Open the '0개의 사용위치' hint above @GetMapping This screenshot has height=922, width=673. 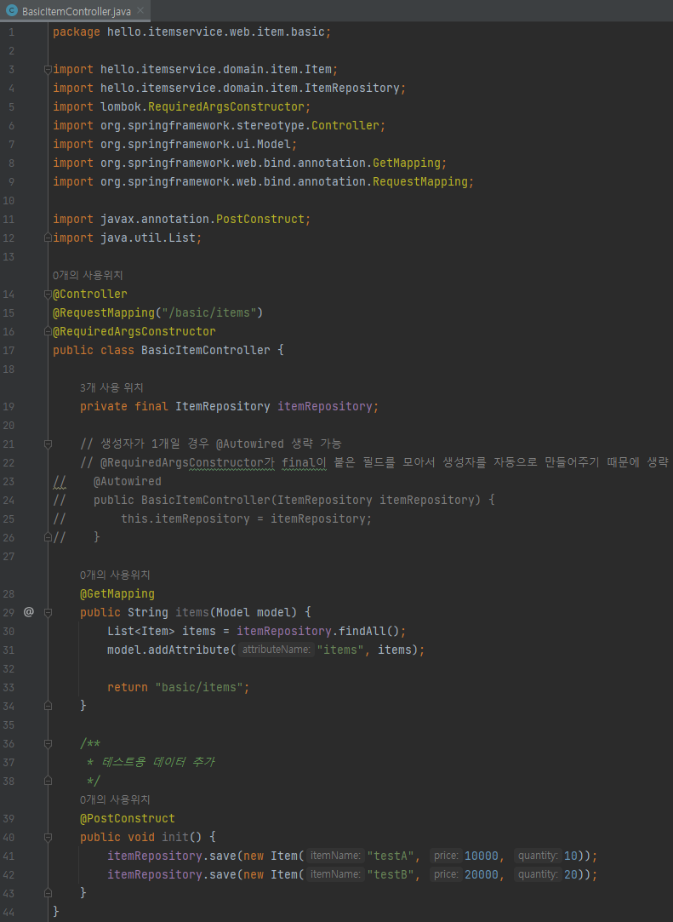pyautogui.click(x=115, y=575)
